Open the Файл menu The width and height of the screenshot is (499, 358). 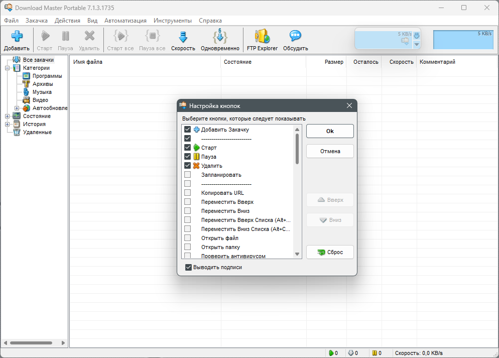(x=11, y=21)
